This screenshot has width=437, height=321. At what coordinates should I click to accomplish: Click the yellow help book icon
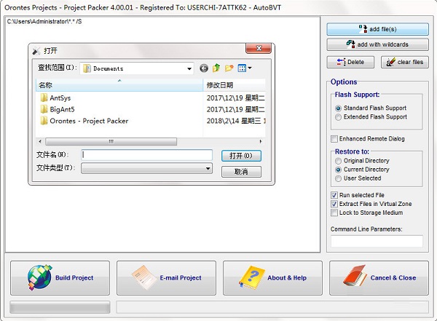[x=251, y=277]
